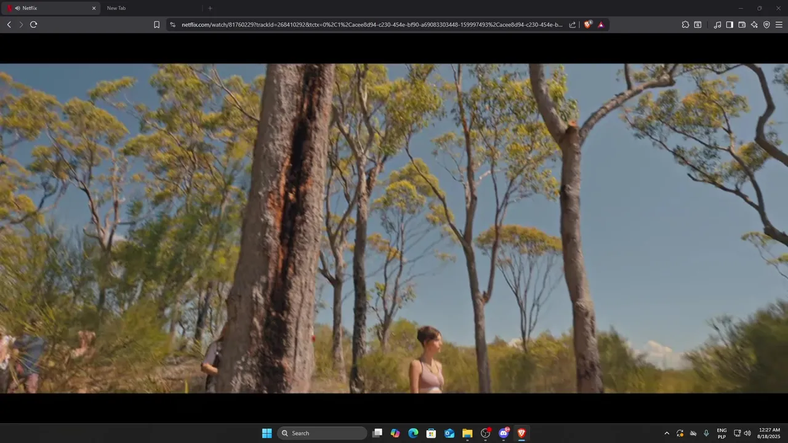
Task: Share this page using the share icon
Action: (x=573, y=25)
